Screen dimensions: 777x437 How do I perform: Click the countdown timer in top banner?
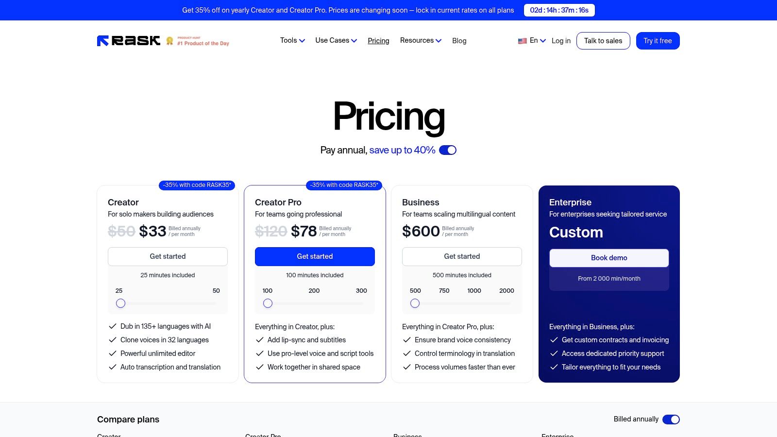559,10
